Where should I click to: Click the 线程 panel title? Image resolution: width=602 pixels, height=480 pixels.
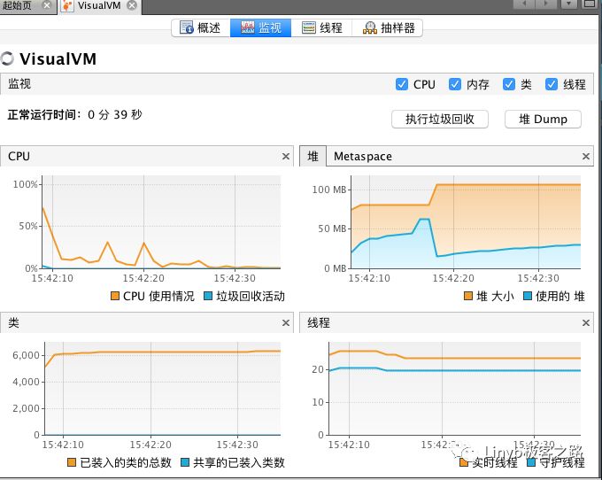click(x=319, y=323)
